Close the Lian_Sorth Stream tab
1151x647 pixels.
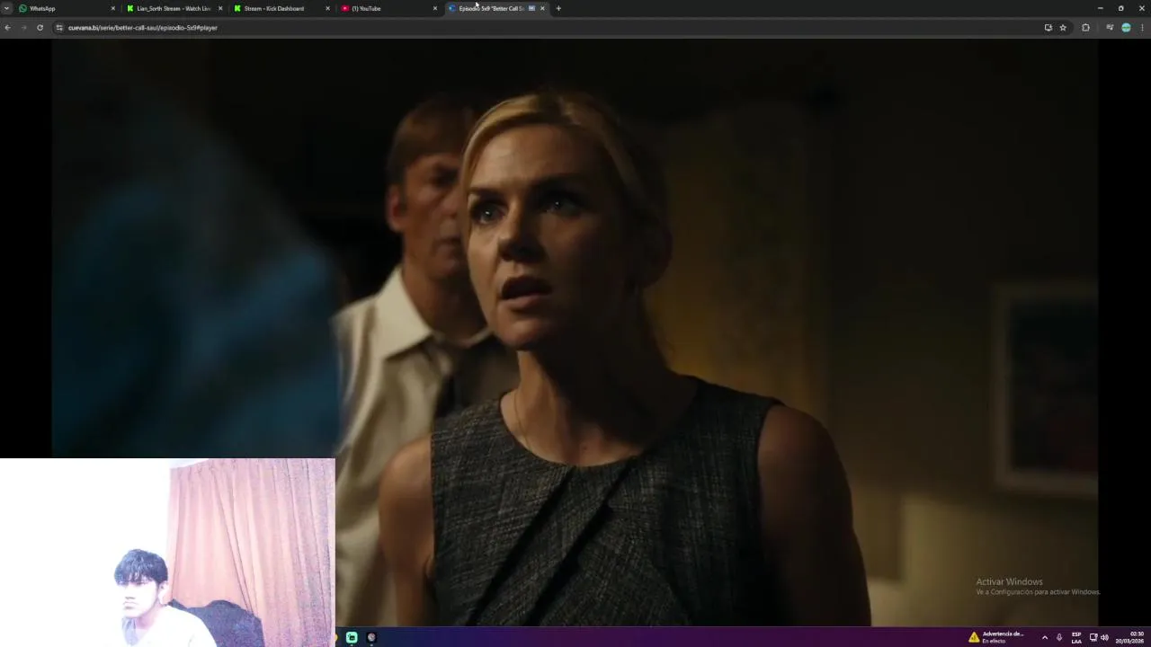[220, 8]
